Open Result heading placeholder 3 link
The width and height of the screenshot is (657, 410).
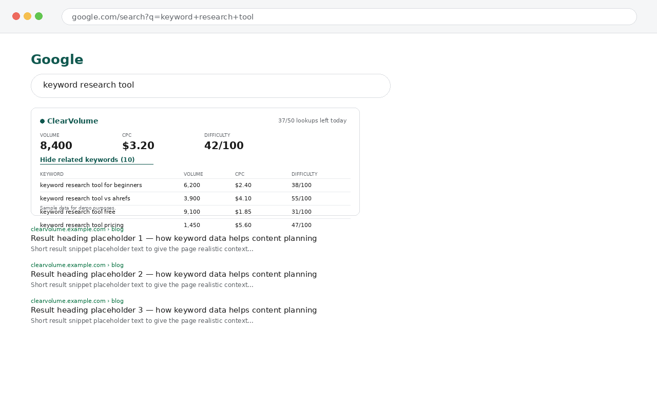173,311
